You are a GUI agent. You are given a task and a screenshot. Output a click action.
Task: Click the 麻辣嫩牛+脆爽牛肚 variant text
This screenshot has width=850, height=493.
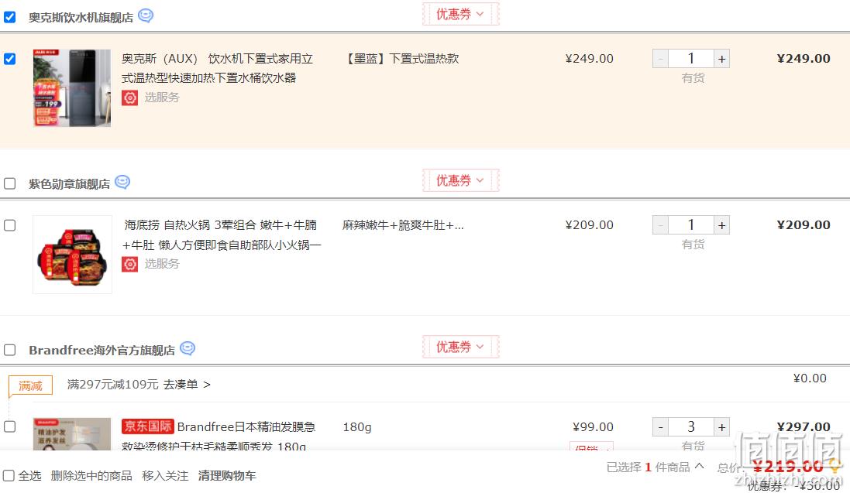(x=403, y=224)
